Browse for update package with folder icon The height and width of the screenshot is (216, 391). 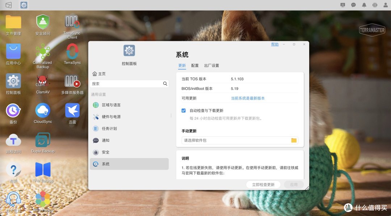pyautogui.click(x=294, y=140)
